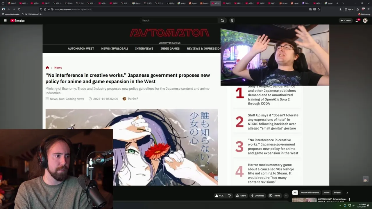Screen dimensions: 372x209
Task: Open Firefox View sidebar icon
Action: pyautogui.click(x=3, y=3)
